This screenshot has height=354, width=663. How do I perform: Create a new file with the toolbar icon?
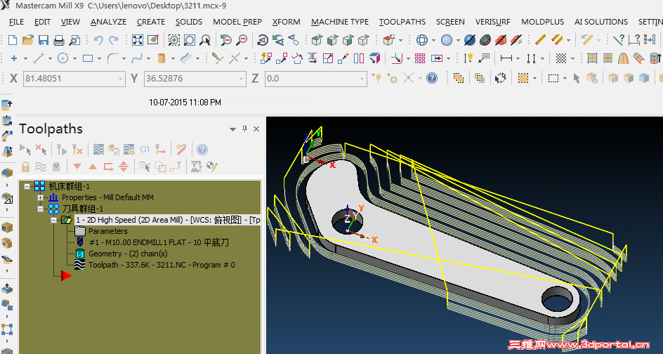coord(13,40)
